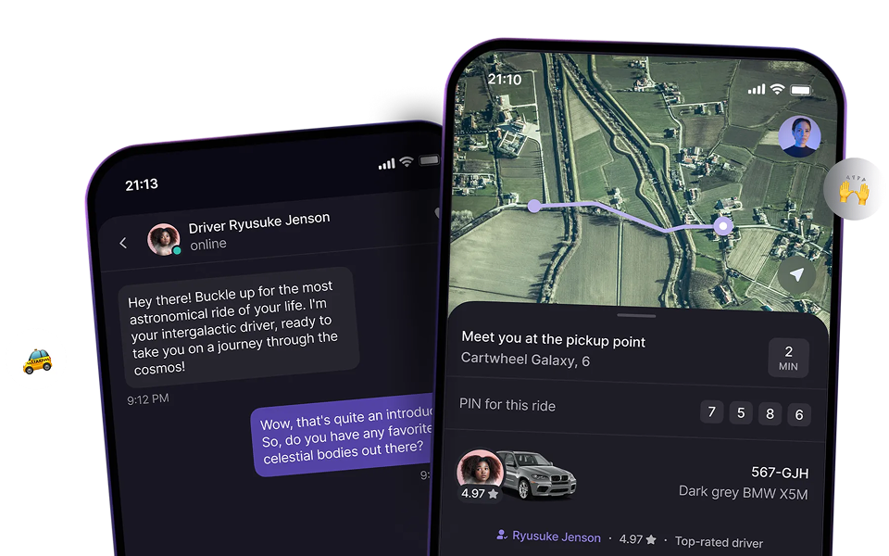Open driver avatar in chat header
Screen dimensions: 889x556
(x=164, y=239)
